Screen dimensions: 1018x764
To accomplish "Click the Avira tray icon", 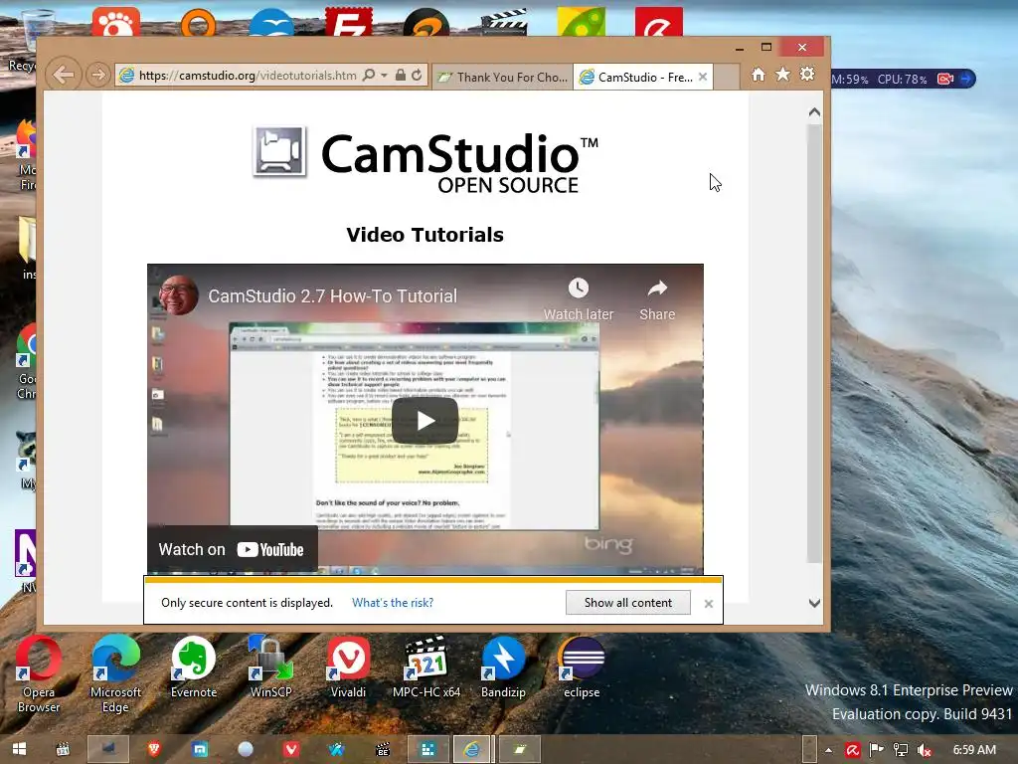I will point(852,750).
